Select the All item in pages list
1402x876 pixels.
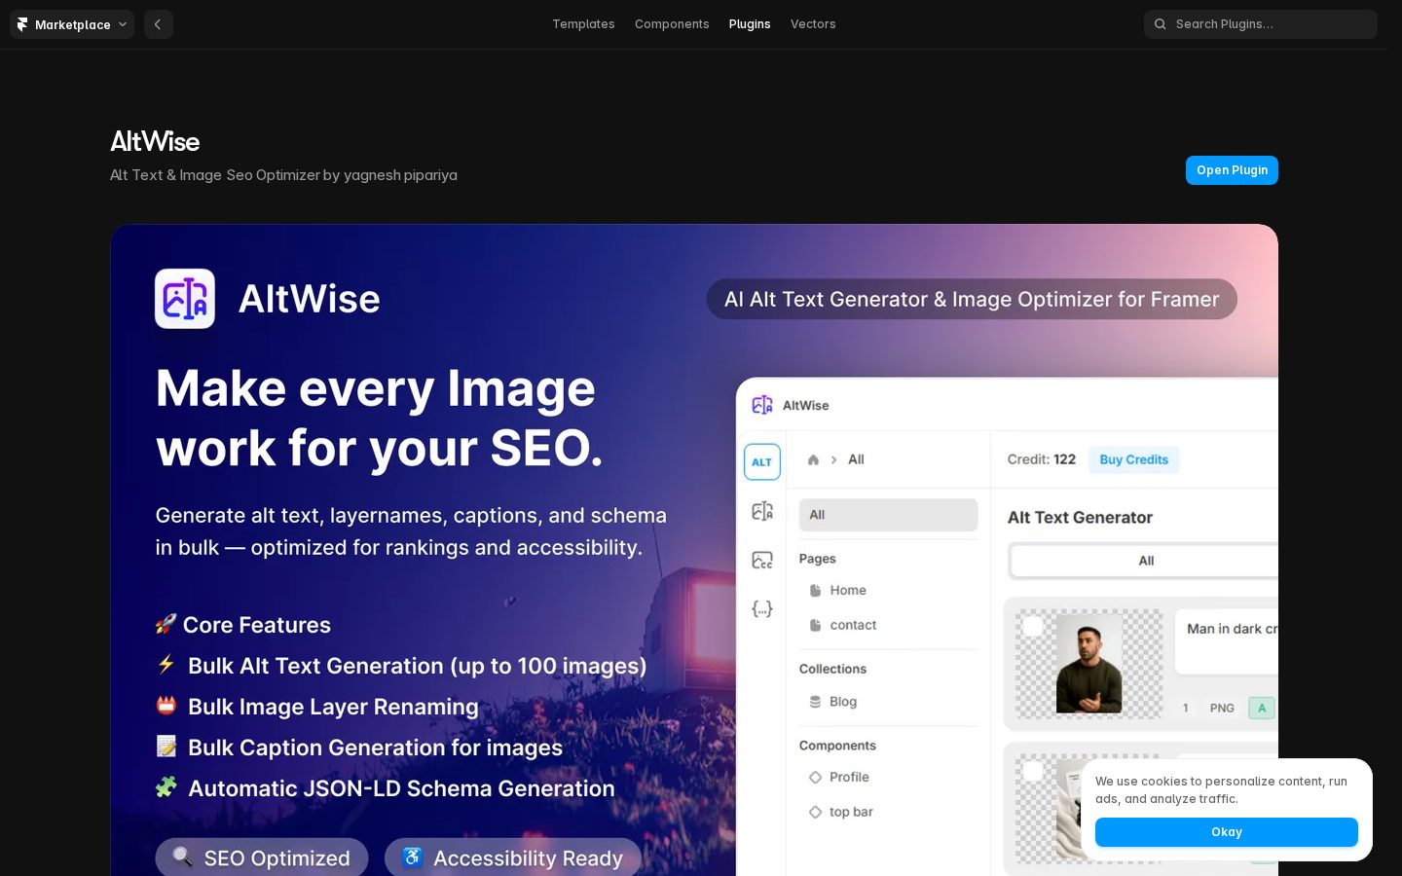pyautogui.click(x=888, y=515)
